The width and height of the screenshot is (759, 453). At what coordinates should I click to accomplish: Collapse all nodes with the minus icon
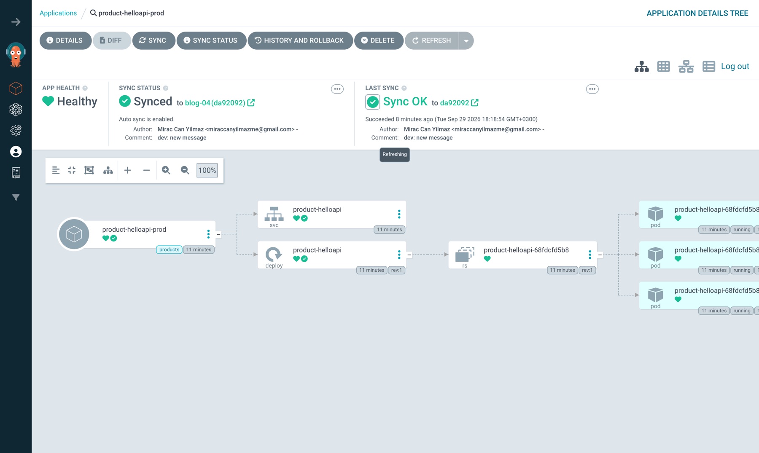pos(146,170)
